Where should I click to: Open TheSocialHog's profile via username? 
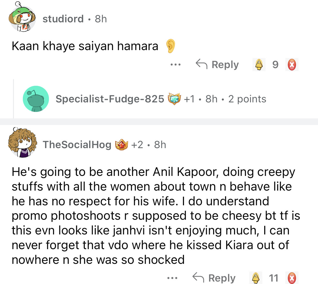[77, 145]
